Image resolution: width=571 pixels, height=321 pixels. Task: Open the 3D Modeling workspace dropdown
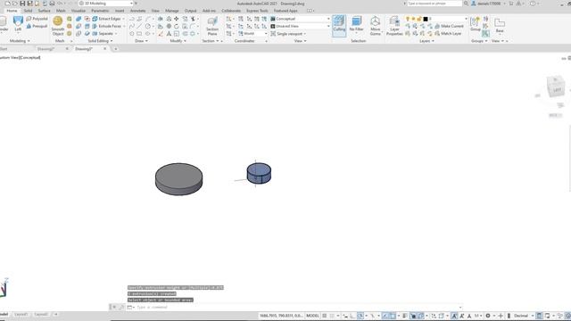(106, 4)
